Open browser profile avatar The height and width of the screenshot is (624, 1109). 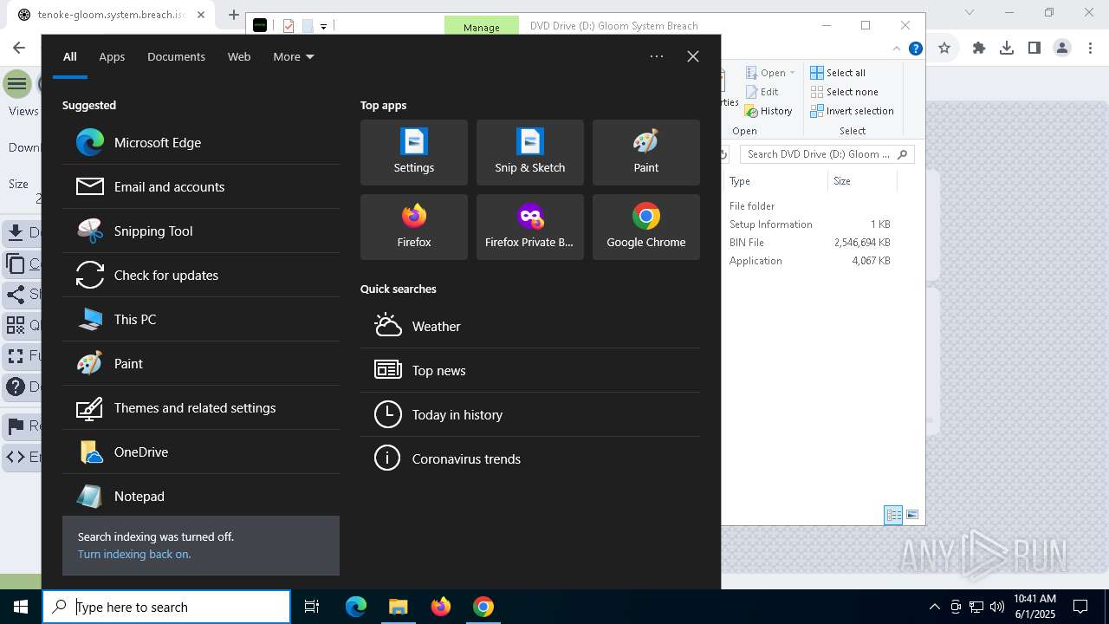(1062, 49)
